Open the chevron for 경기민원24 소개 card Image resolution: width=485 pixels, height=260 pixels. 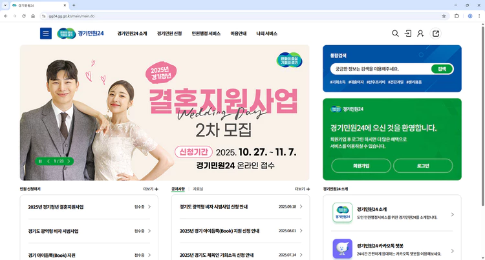tap(452, 214)
